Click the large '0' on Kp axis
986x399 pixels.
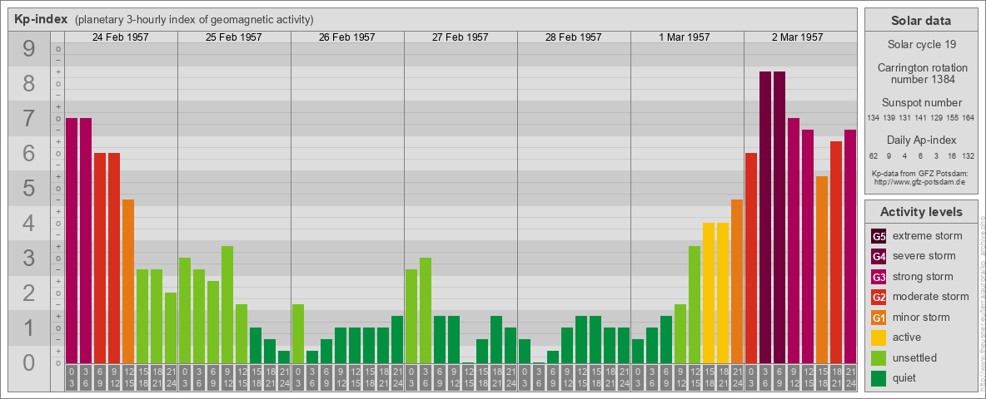(29, 362)
